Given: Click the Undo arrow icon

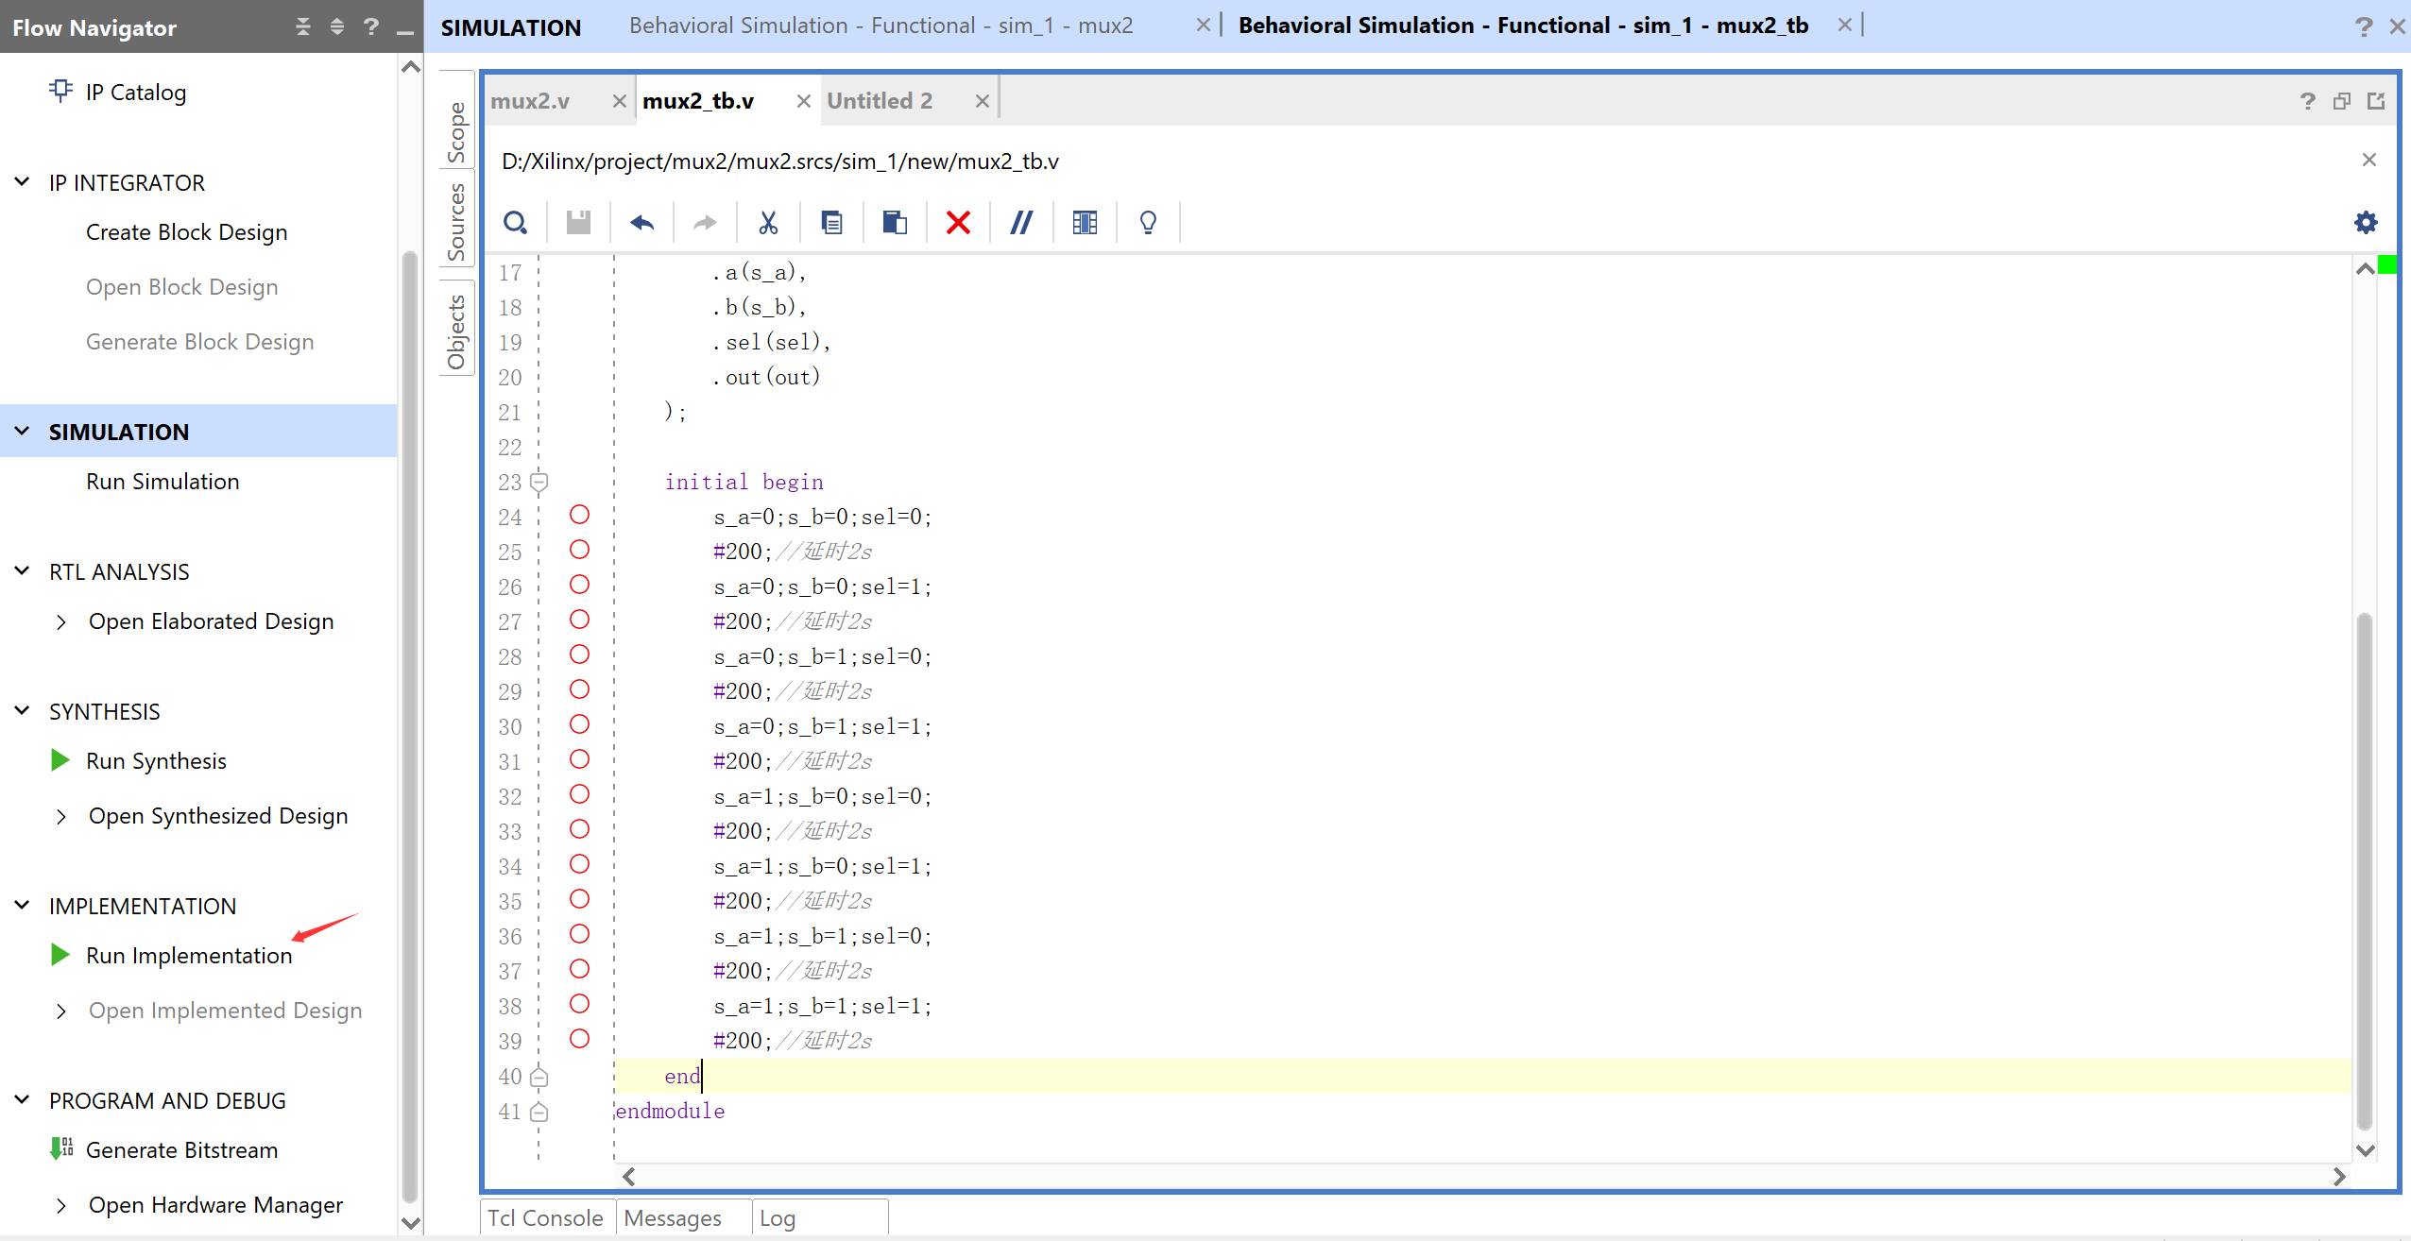Looking at the screenshot, I should (x=641, y=223).
